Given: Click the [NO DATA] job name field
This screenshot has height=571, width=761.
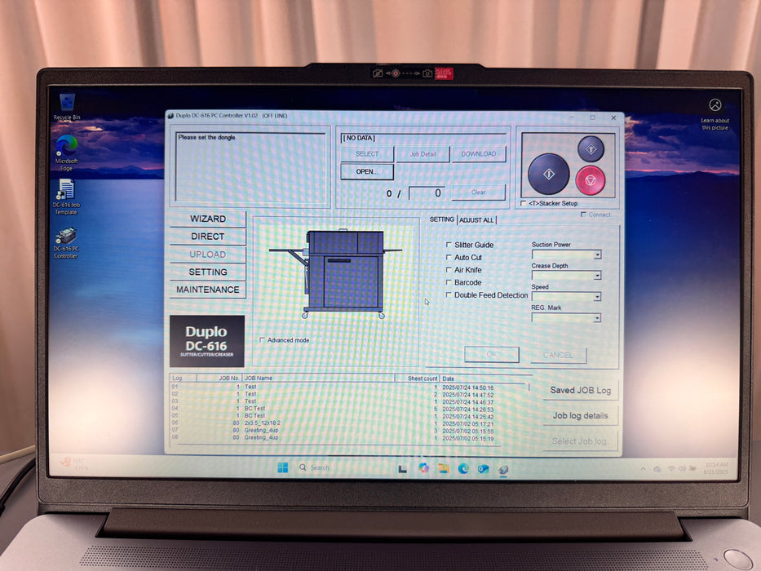Looking at the screenshot, I should (x=423, y=138).
